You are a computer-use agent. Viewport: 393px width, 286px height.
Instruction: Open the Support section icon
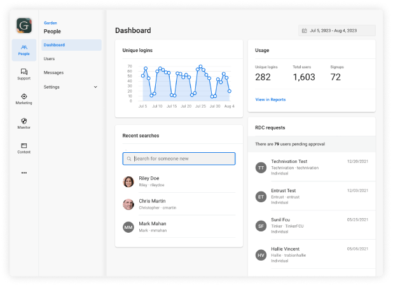point(24,74)
